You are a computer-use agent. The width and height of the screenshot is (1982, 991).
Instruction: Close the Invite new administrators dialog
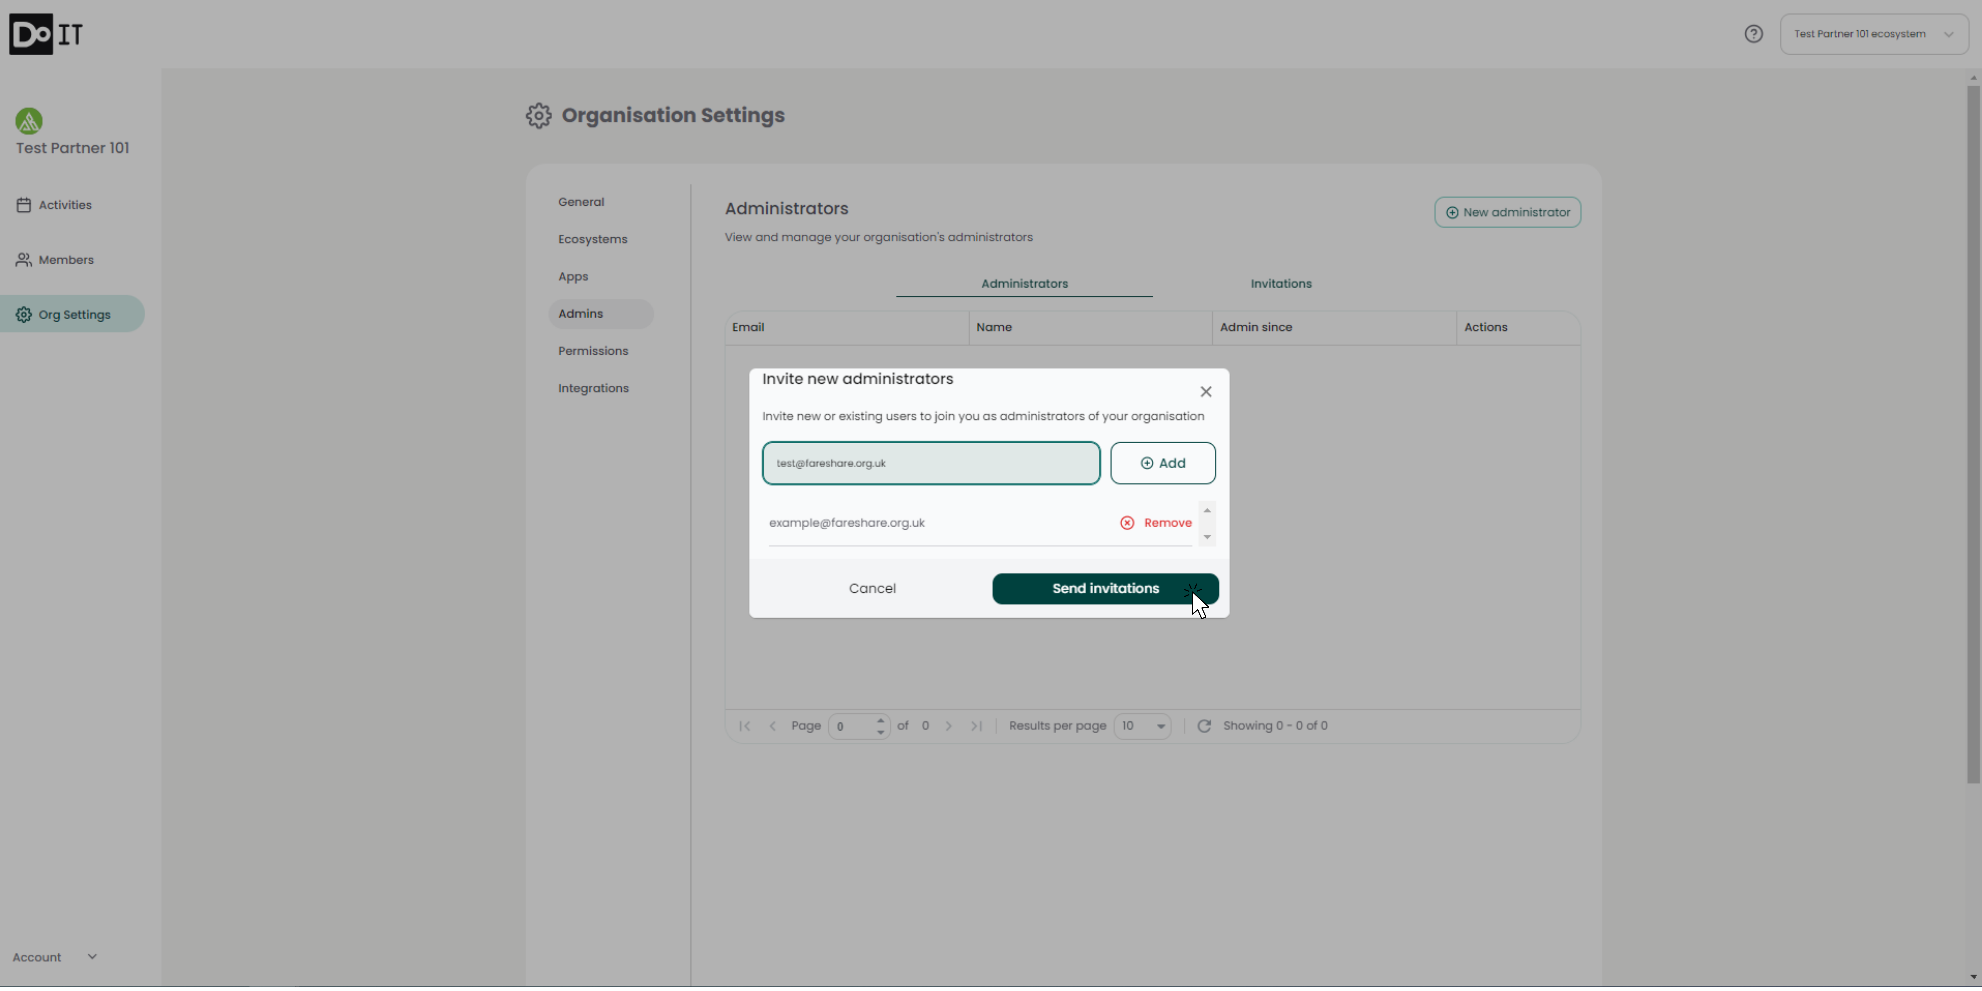tap(1206, 392)
